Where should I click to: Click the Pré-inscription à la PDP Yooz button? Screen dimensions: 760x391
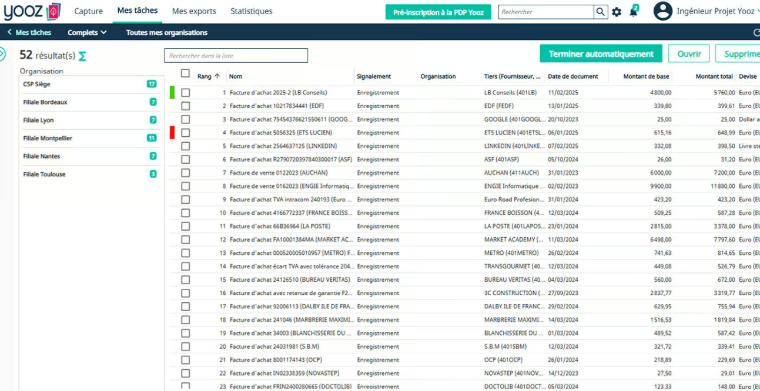pos(438,12)
